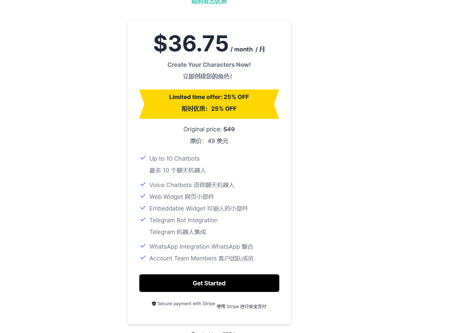Click the checkmark next to Web Widget
This screenshot has width=456, height=333.
(x=143, y=196)
